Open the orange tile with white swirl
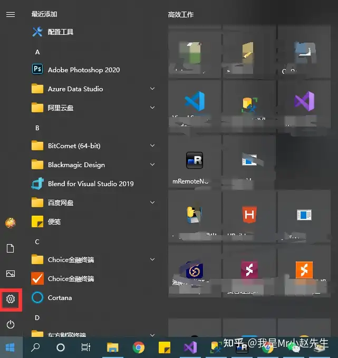 pyautogui.click(x=304, y=271)
